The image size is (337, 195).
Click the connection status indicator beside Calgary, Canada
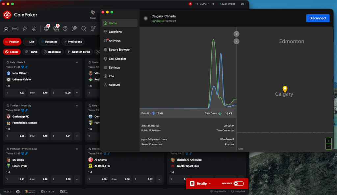146,18
